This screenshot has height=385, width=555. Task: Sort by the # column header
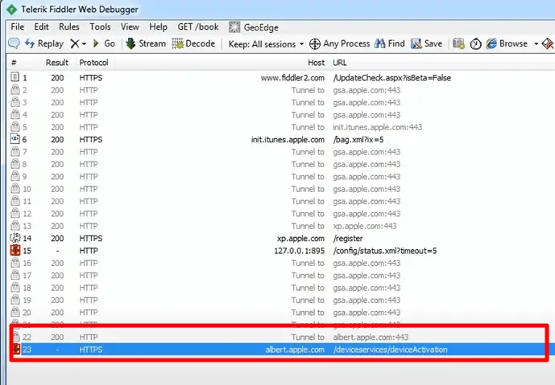pyautogui.click(x=14, y=63)
